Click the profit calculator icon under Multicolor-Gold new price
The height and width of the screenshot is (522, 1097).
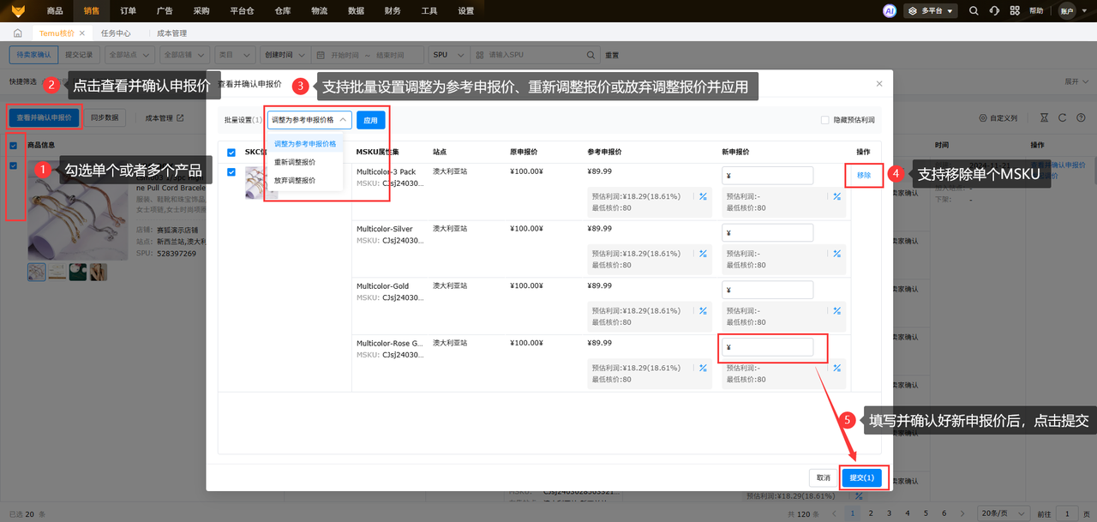(x=837, y=311)
